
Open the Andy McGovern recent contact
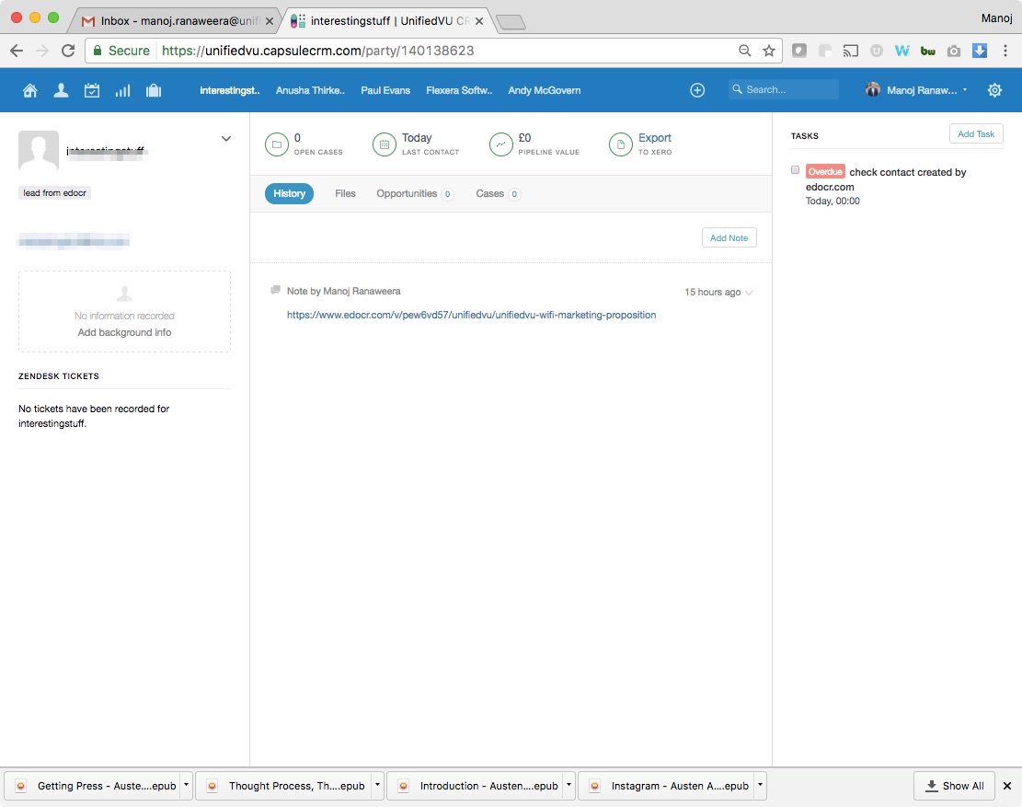click(545, 90)
